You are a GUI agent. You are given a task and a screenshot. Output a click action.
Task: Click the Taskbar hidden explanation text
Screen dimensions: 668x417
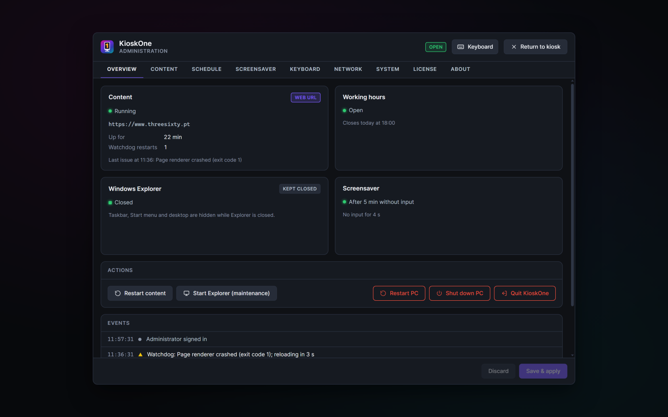pos(192,215)
